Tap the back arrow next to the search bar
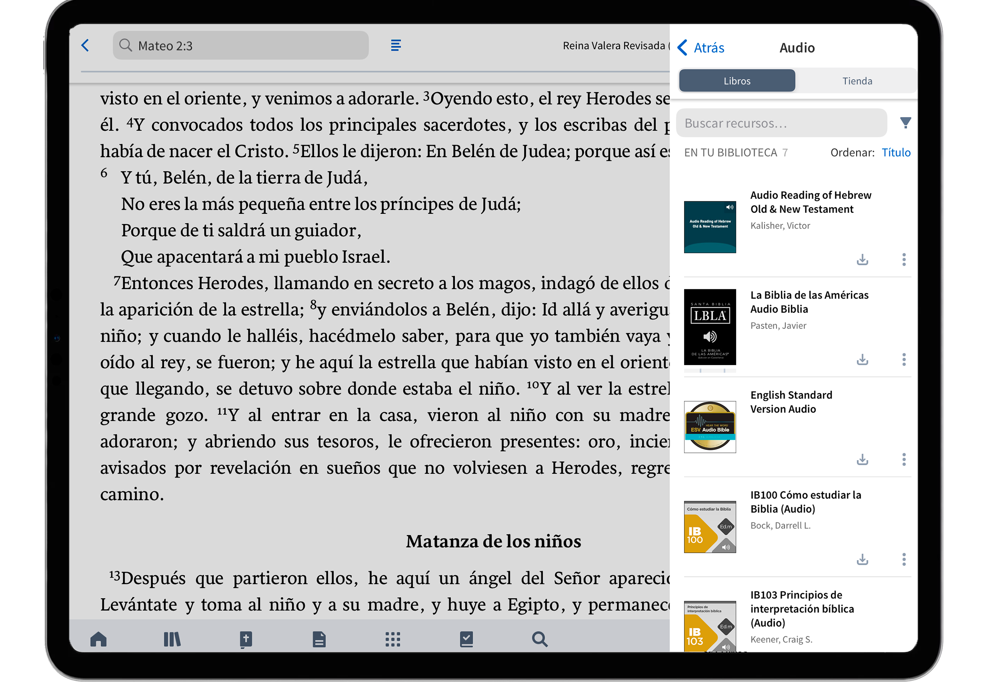The width and height of the screenshot is (982, 682). point(85,45)
